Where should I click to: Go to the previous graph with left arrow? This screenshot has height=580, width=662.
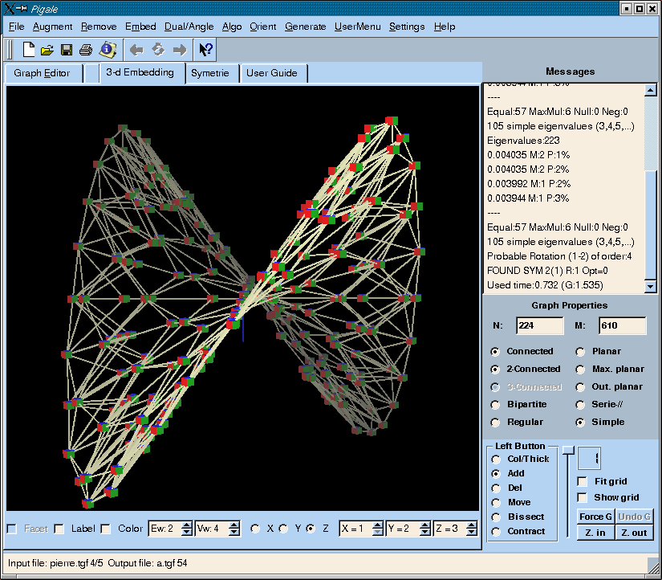(x=136, y=50)
